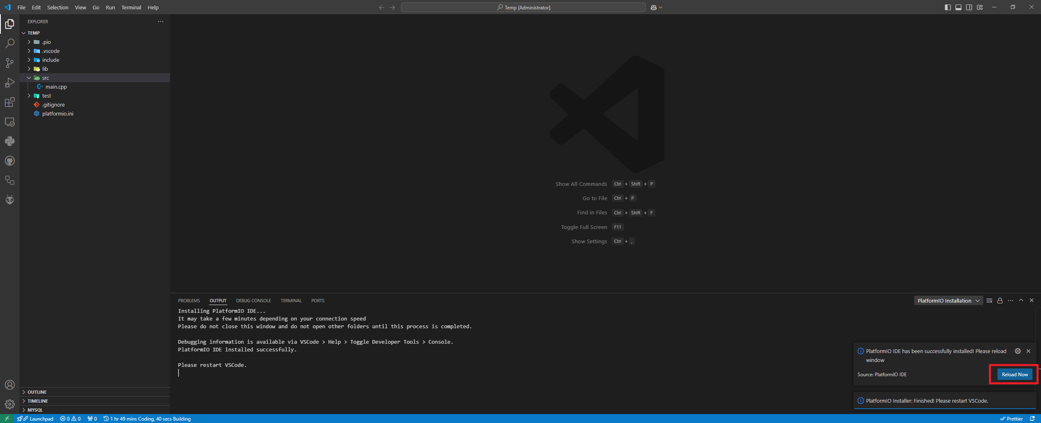Select the OUTPUT tab
The height and width of the screenshot is (423, 1041).
click(x=218, y=301)
